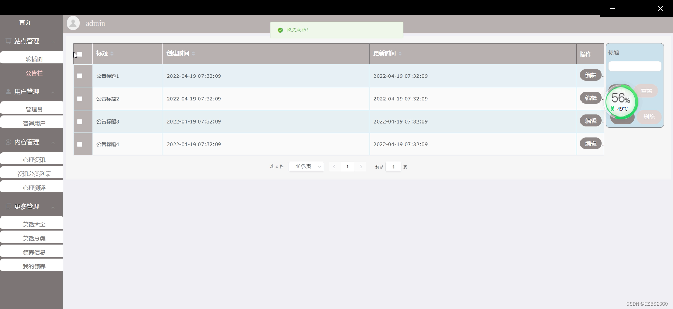This screenshot has height=309, width=673.
Task: Click the 重置 button
Action: click(647, 91)
